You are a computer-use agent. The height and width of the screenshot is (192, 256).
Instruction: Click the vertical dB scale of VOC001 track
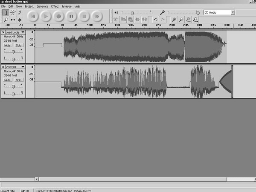pos(30,81)
